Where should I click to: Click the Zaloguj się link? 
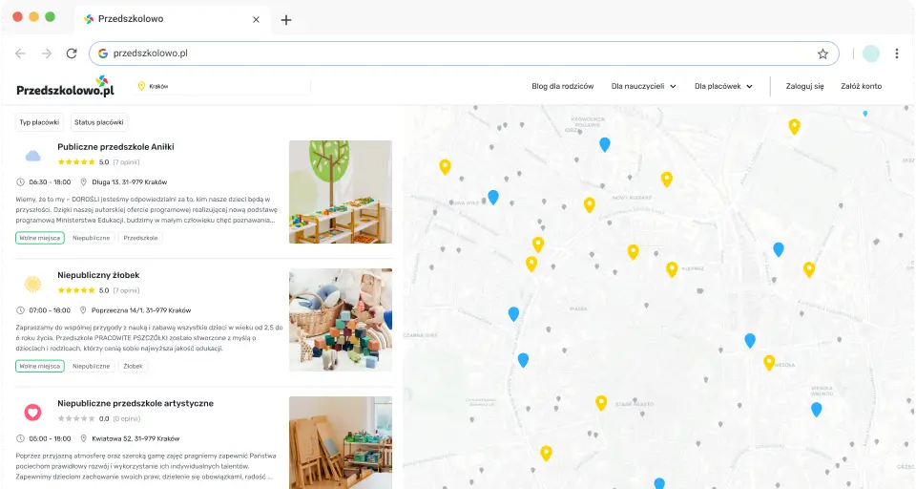(x=804, y=86)
